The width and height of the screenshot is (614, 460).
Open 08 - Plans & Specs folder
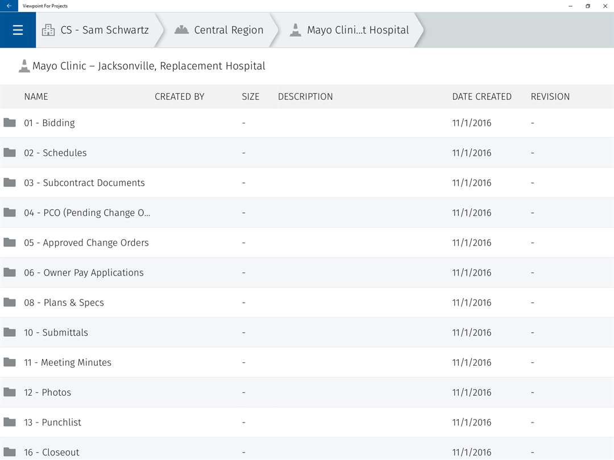point(64,303)
